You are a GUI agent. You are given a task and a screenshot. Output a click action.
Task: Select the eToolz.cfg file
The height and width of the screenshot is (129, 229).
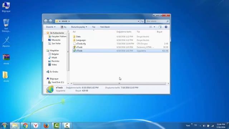[120, 44]
